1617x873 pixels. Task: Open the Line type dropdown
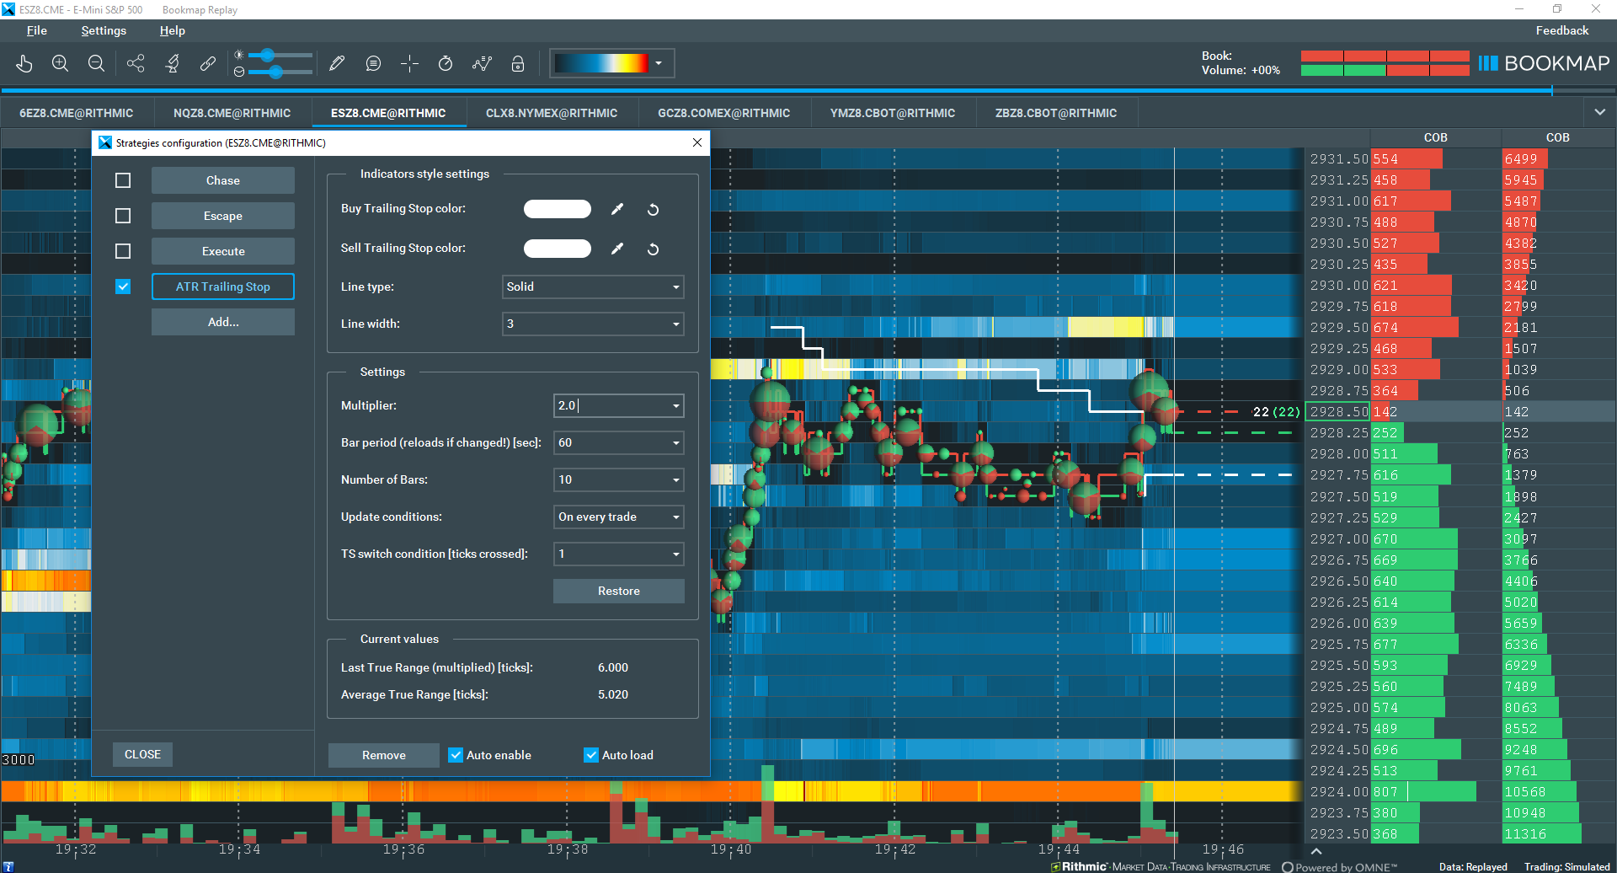click(593, 287)
